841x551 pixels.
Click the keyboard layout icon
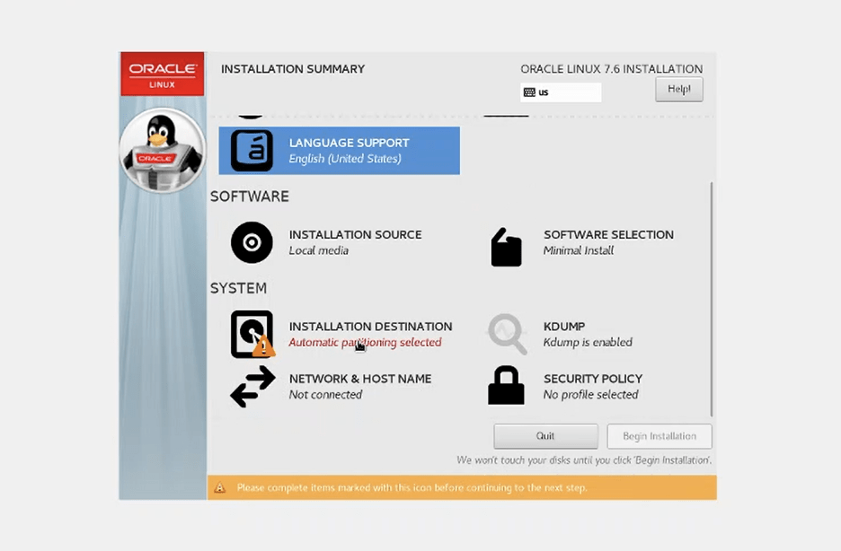pyautogui.click(x=529, y=92)
